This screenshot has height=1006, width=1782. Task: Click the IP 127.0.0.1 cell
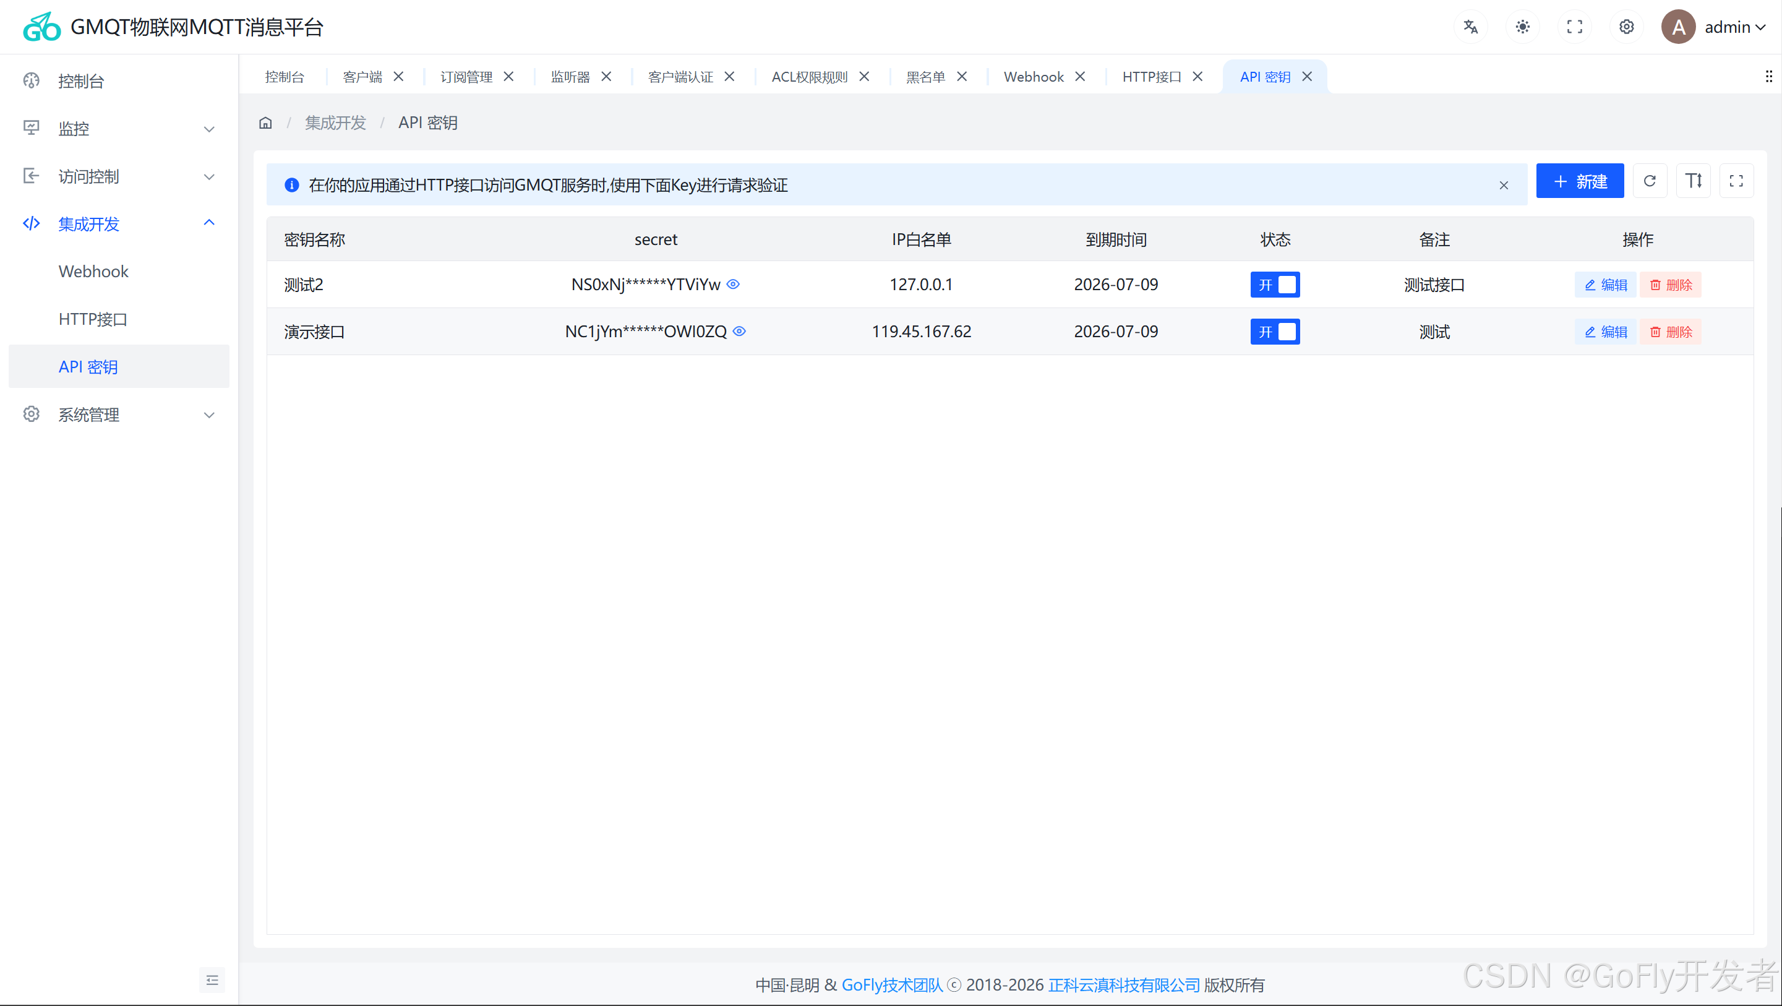click(x=921, y=285)
